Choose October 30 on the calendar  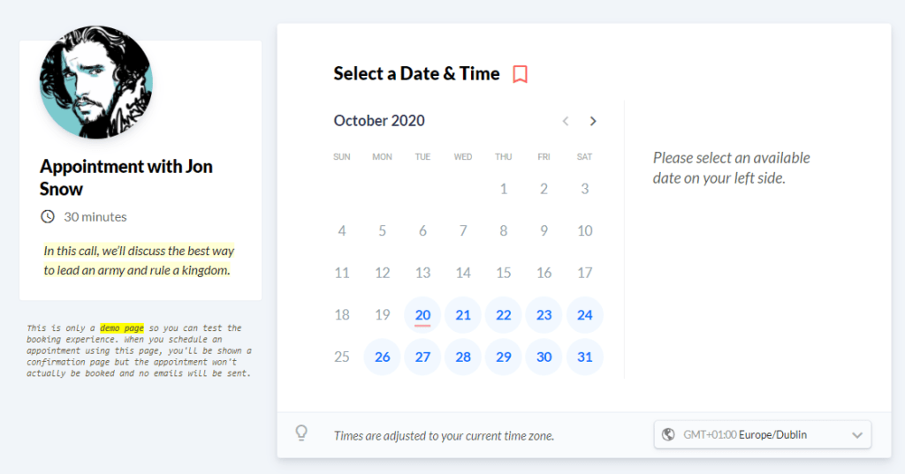click(x=544, y=357)
